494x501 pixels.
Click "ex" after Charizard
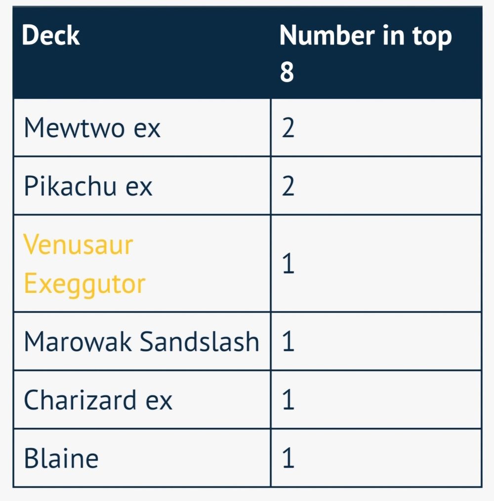tap(159, 400)
